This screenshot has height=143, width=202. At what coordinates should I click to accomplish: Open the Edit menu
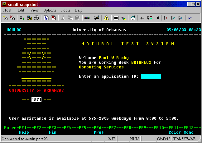(21, 10)
